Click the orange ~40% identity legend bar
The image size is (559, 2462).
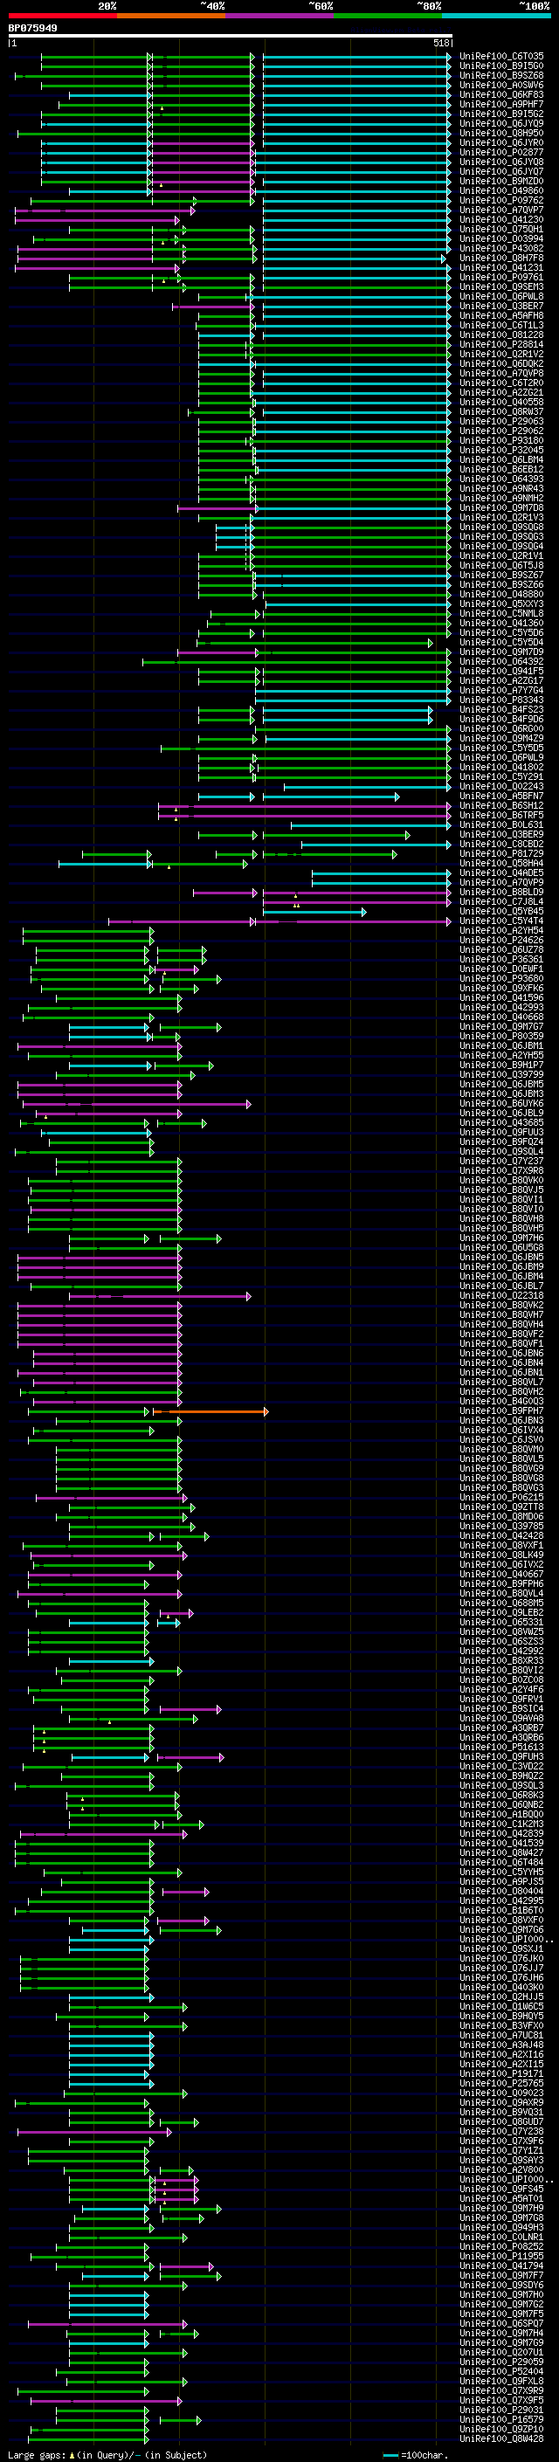coord(171,16)
